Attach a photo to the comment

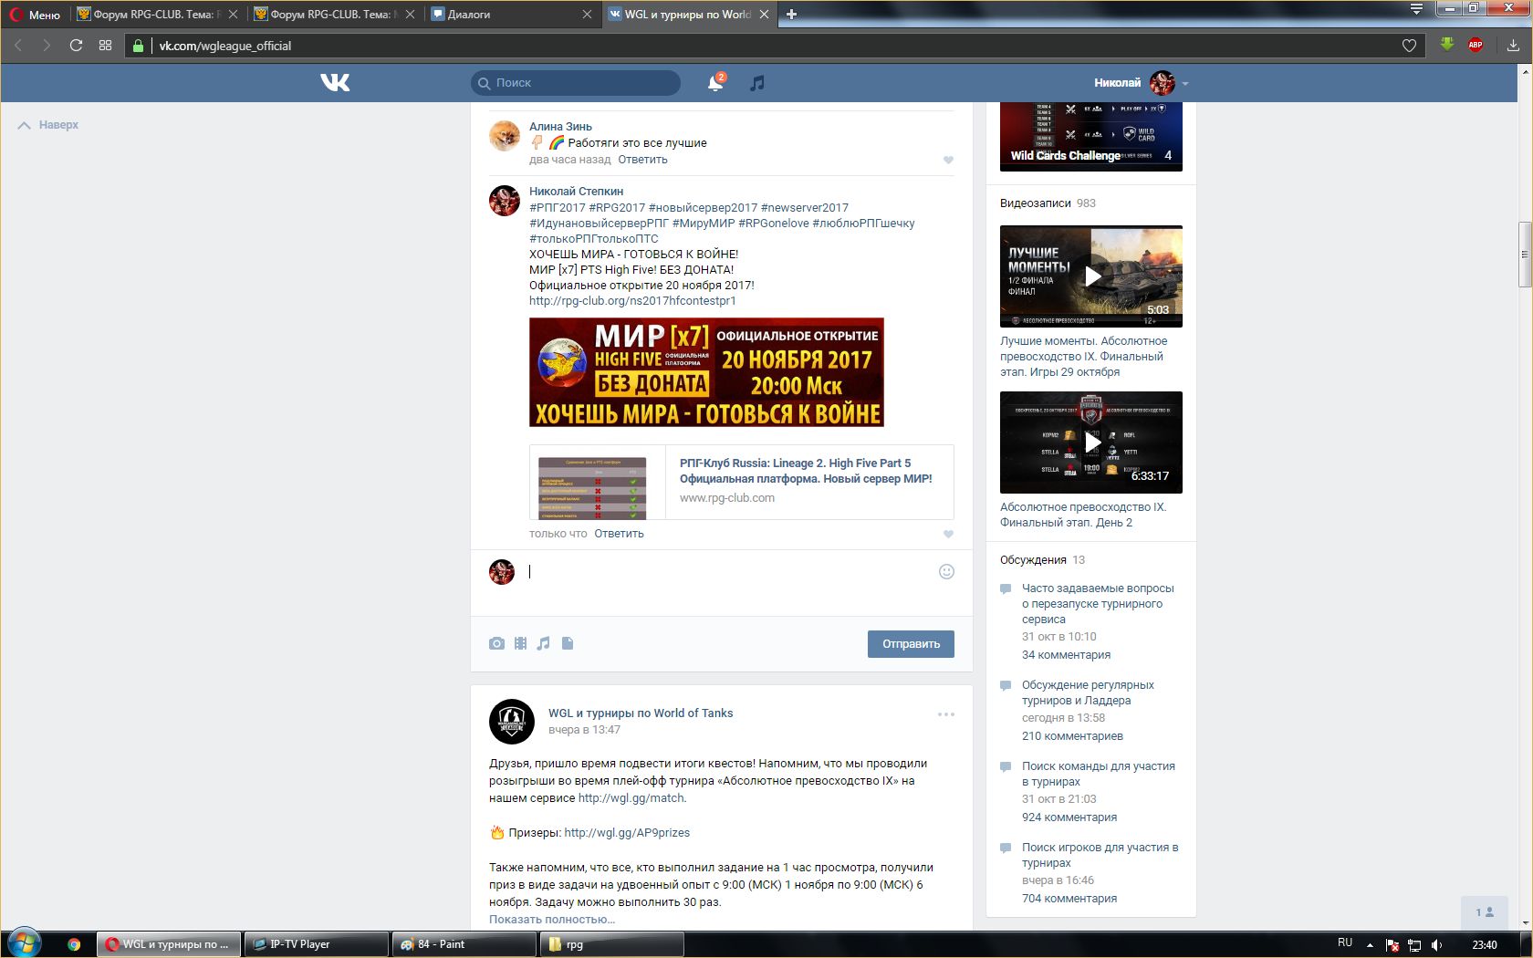pyautogui.click(x=496, y=643)
